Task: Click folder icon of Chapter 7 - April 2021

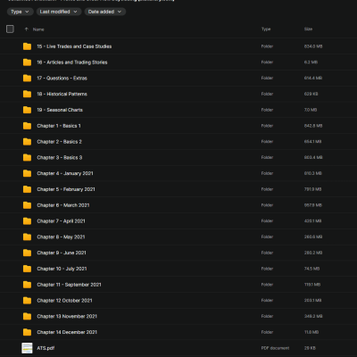Action: pyautogui.click(x=27, y=221)
